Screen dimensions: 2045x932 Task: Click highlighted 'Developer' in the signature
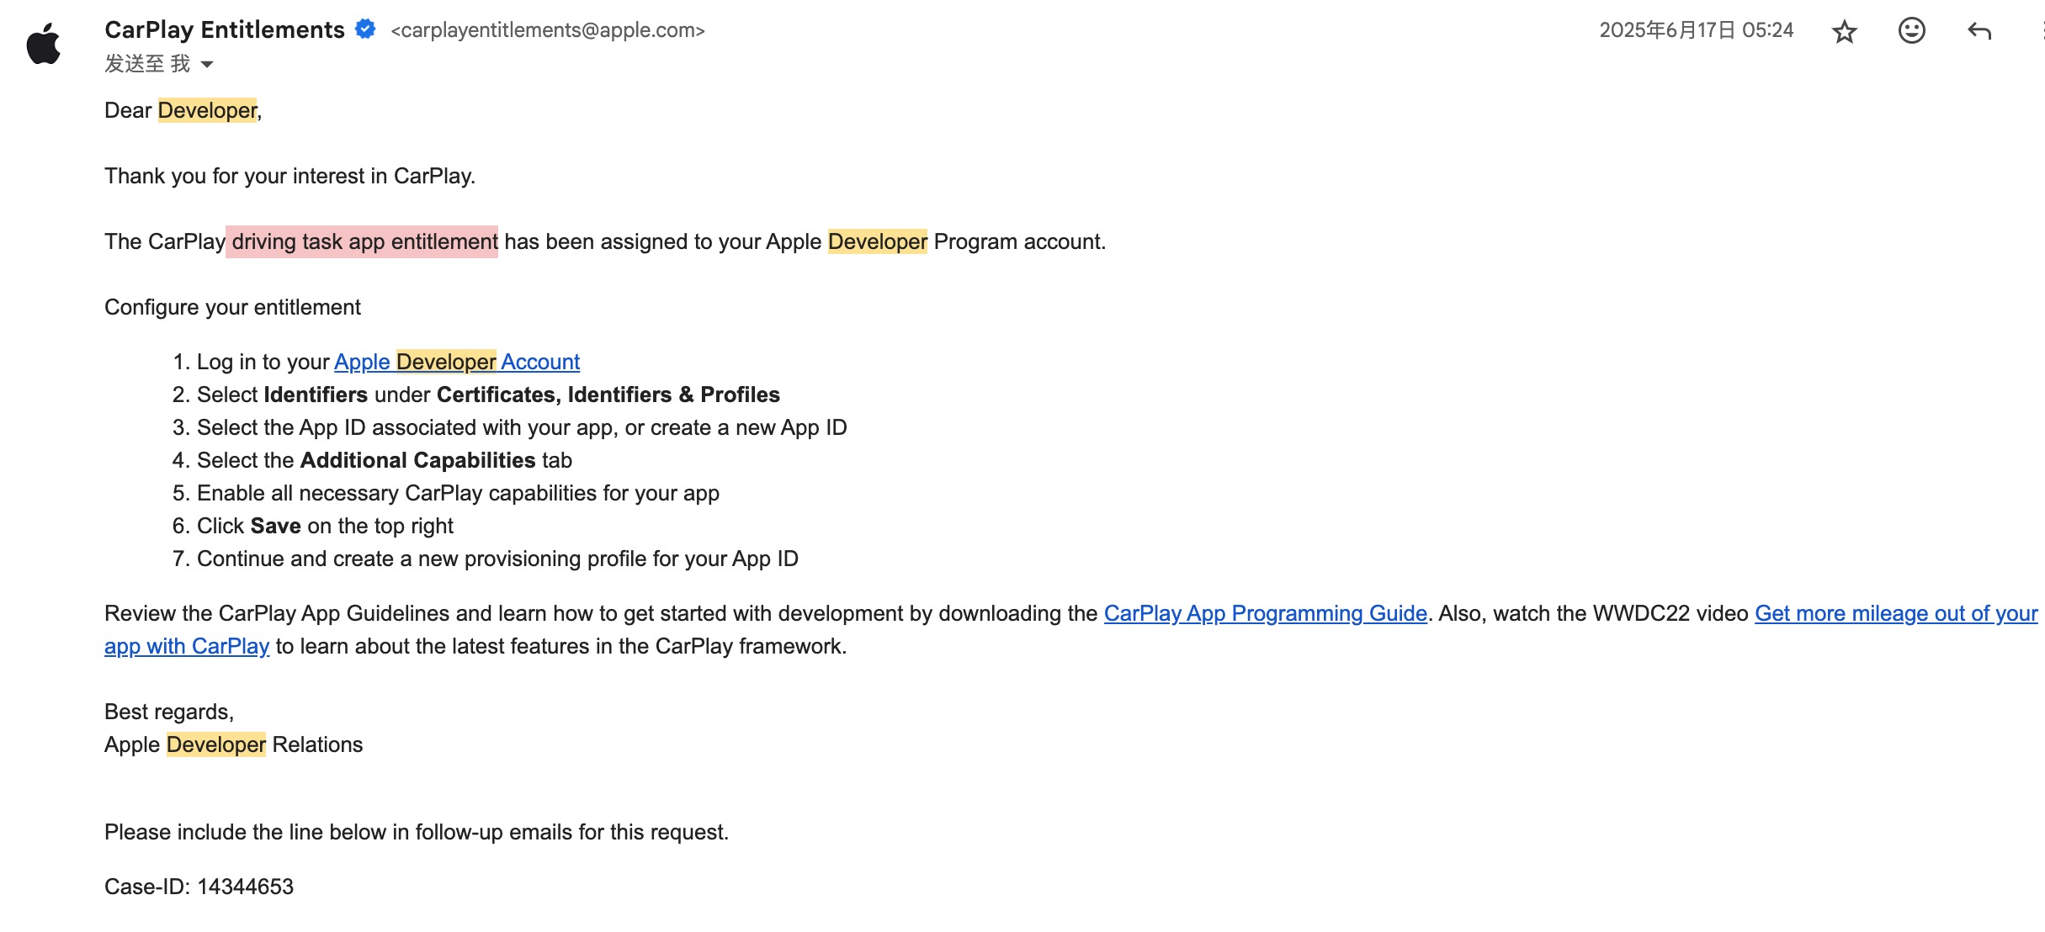click(215, 744)
